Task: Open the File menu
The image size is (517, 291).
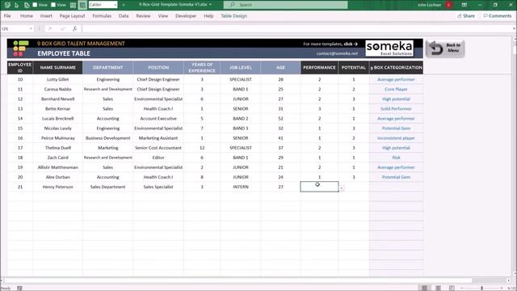Action: (x=7, y=16)
